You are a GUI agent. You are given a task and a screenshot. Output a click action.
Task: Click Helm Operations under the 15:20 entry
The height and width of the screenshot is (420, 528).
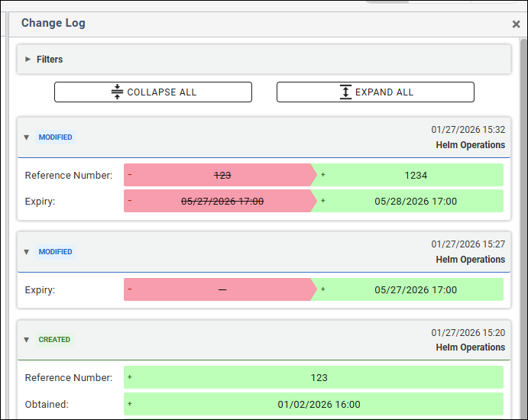pos(471,347)
